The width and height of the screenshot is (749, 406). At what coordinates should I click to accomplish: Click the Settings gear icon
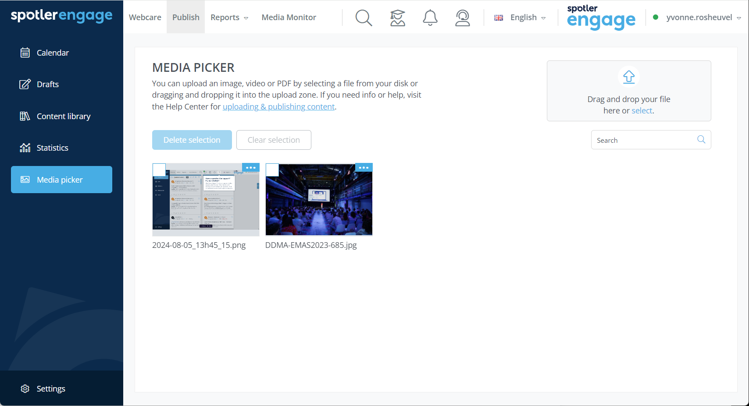coord(25,388)
